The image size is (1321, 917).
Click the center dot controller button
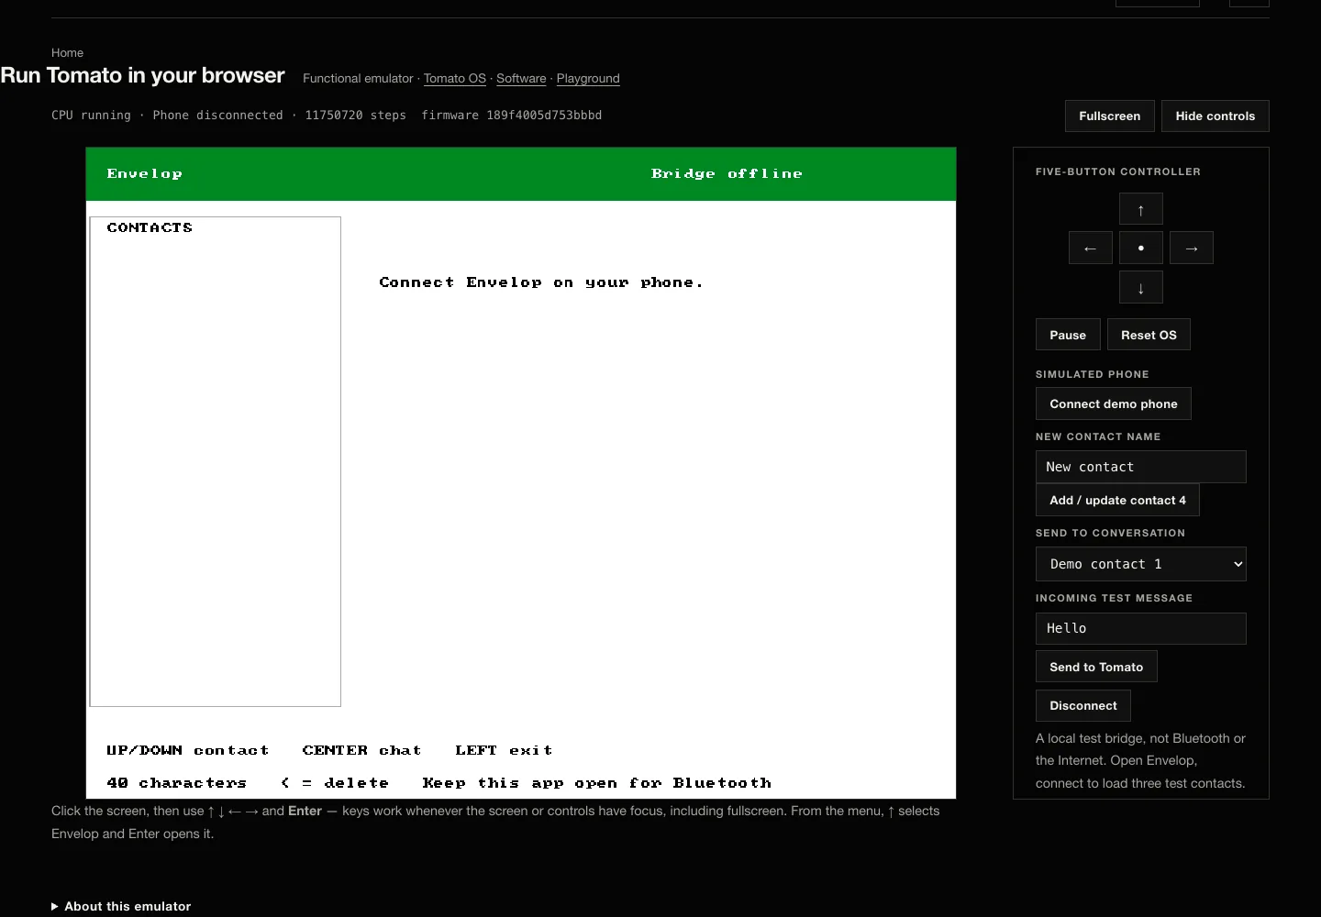[1141, 248]
